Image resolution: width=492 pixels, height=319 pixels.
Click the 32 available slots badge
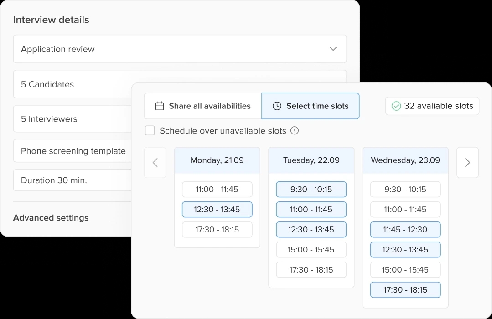pyautogui.click(x=432, y=106)
